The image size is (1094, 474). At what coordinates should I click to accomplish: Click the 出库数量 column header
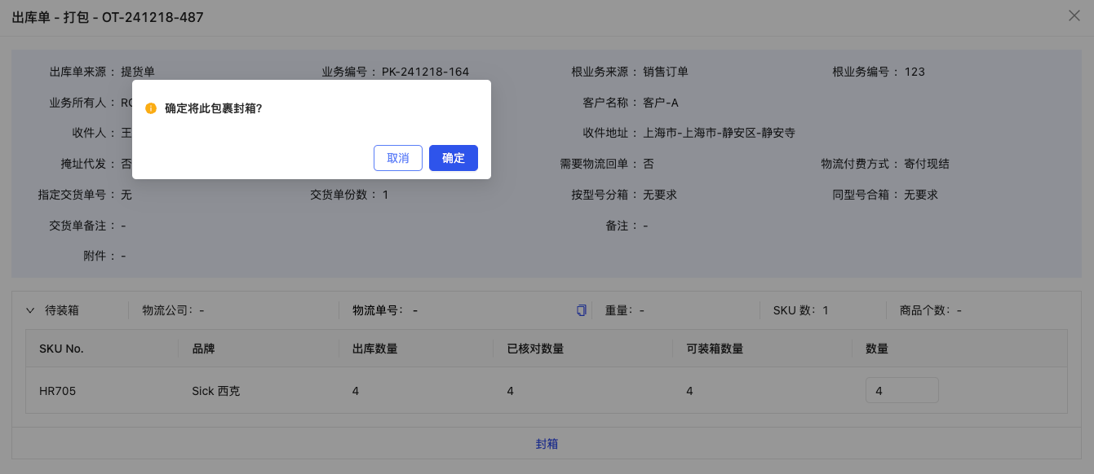[x=375, y=349]
